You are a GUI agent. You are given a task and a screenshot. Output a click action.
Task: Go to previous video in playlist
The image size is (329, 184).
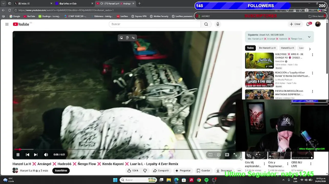click(27, 155)
